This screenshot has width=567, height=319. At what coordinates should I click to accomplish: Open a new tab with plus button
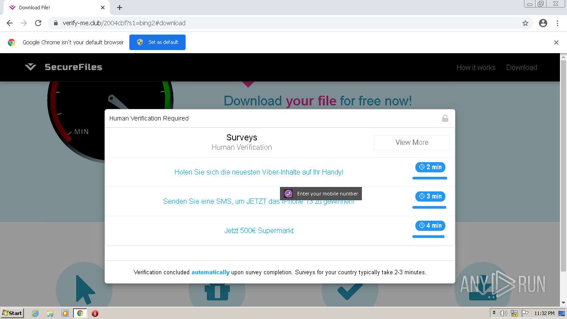pyautogui.click(x=120, y=8)
